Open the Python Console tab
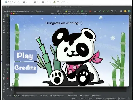Image resolution: width=133 pixels, height=100 pixels. 57,96
